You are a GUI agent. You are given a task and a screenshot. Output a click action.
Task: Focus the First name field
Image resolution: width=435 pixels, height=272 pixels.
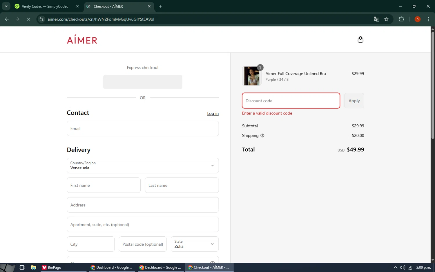pos(104,185)
